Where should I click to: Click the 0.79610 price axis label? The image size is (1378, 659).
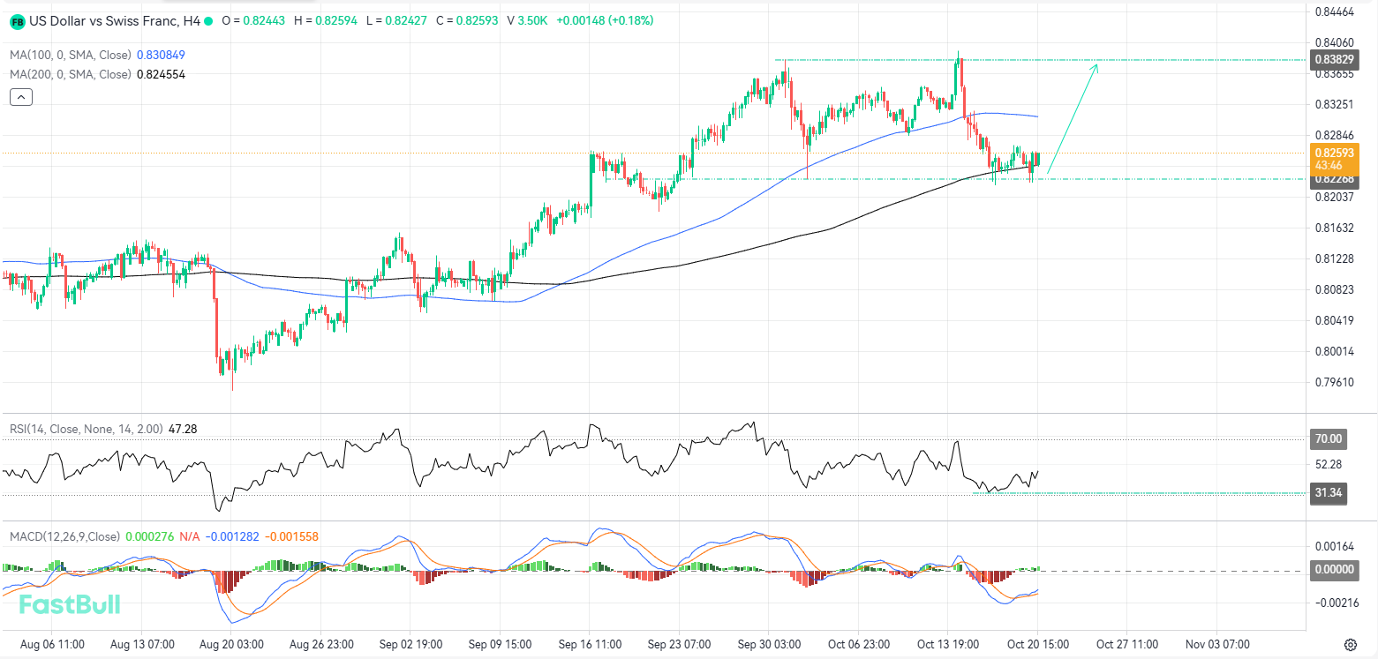(x=1334, y=382)
